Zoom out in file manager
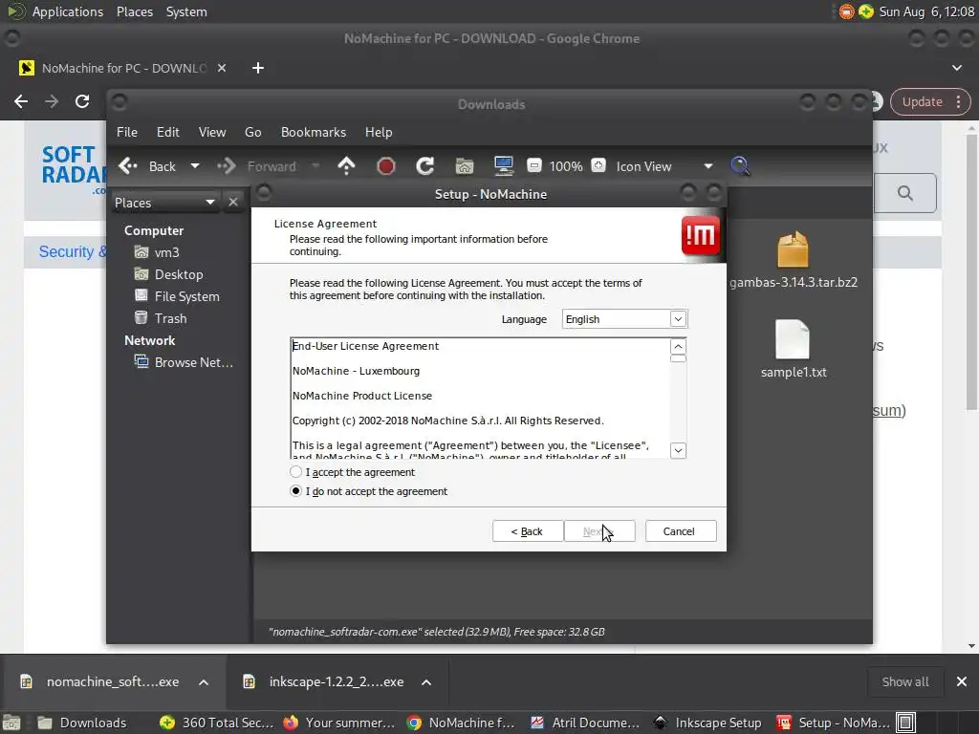Image resolution: width=979 pixels, height=734 pixels. pyautogui.click(x=533, y=165)
